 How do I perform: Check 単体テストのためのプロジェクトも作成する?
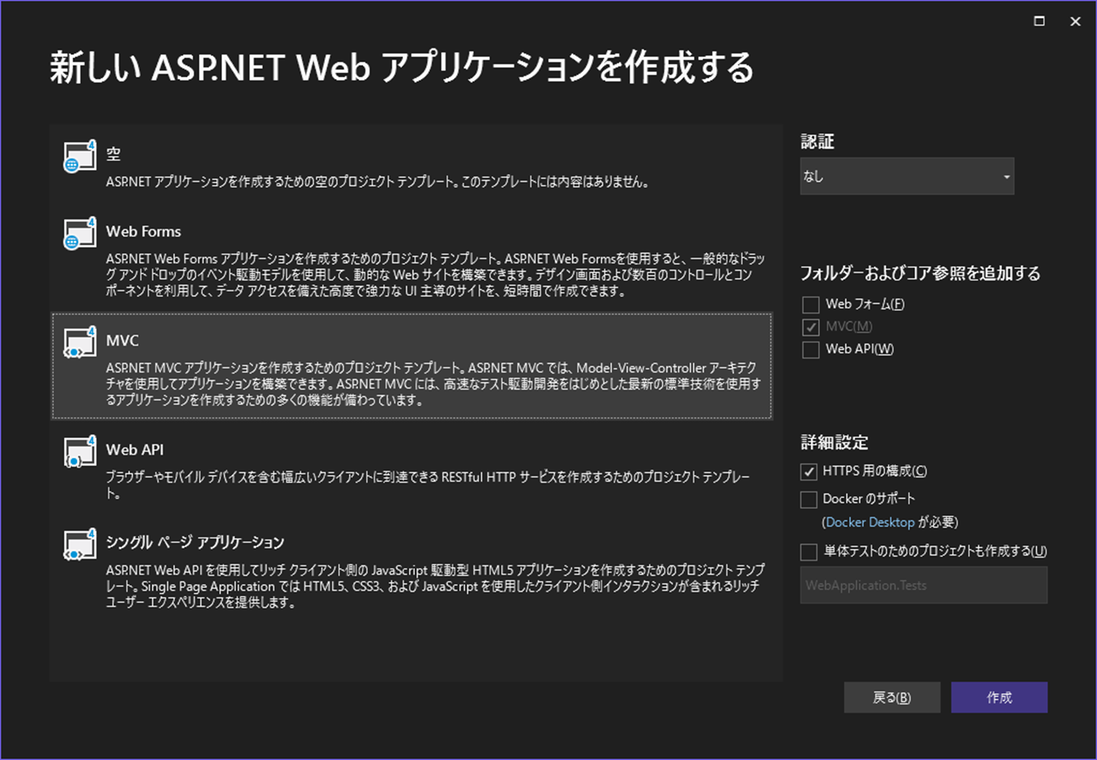click(808, 552)
